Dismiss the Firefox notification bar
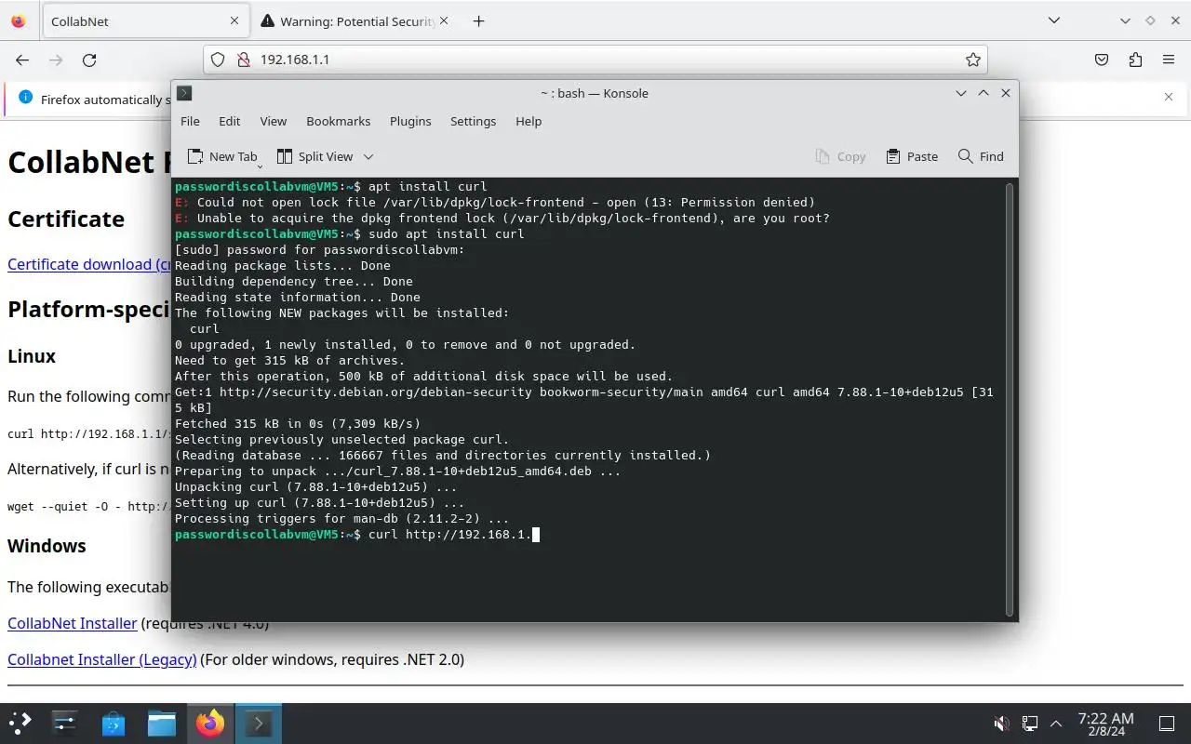Viewport: 1191px width, 744px height. pos(1169,97)
